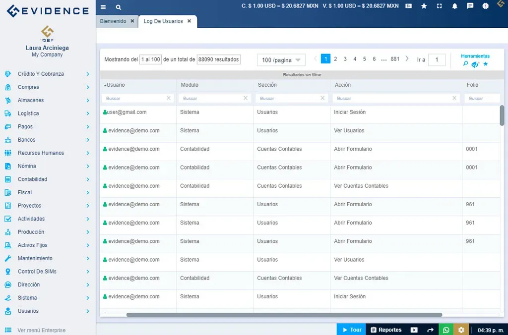This screenshot has width=508, height=335.
Task: Open the chat messages icon in the top bar
Action: 469,6
